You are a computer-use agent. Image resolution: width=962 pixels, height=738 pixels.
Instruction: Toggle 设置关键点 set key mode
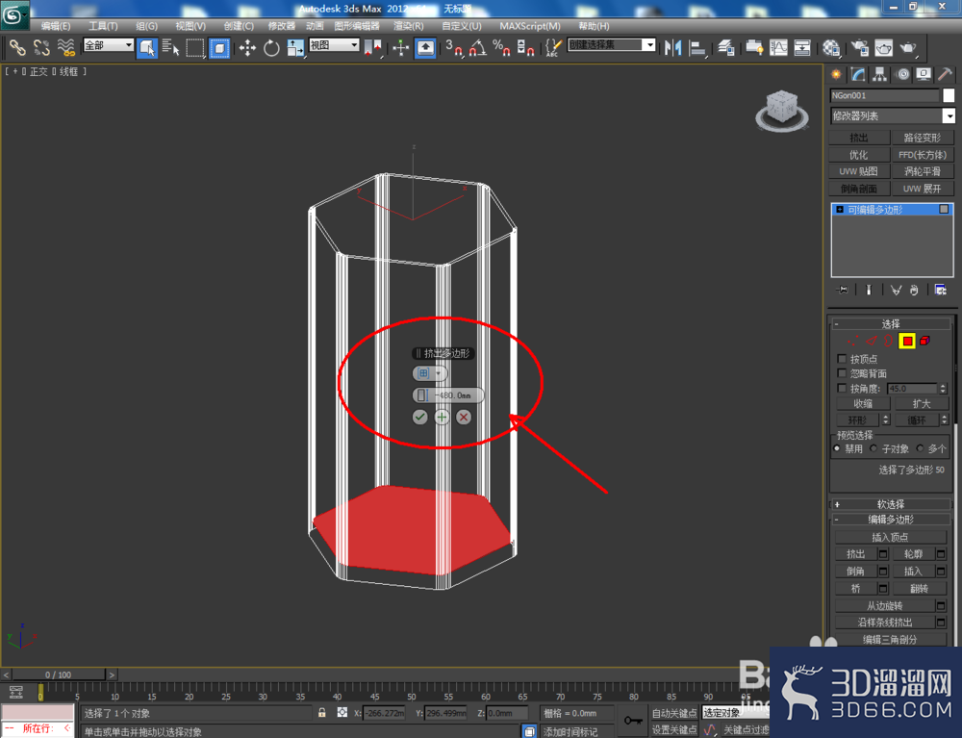(673, 729)
